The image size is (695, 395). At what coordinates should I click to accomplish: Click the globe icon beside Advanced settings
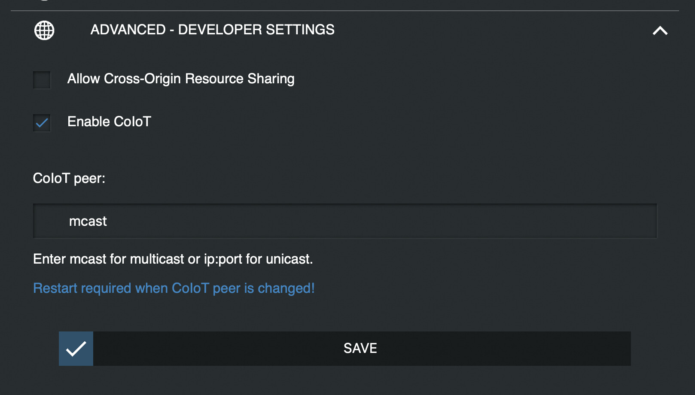pos(44,30)
